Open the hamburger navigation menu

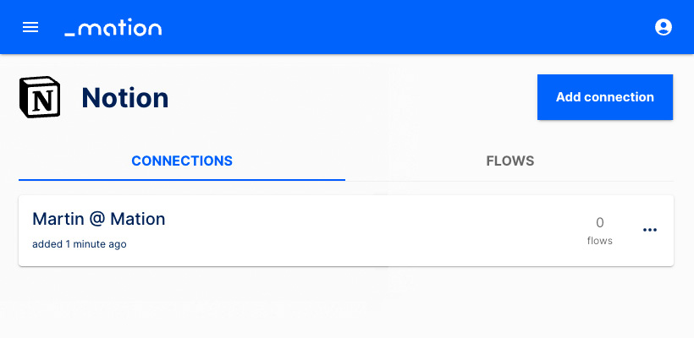(30, 27)
